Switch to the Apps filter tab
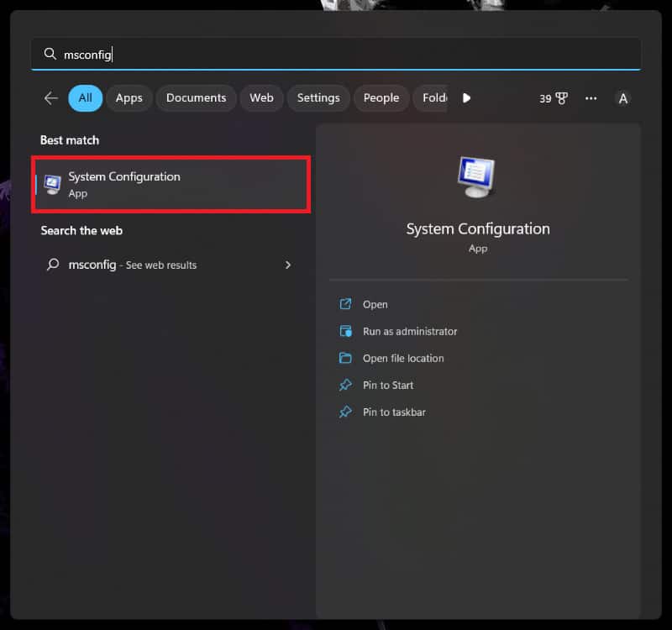This screenshot has height=630, width=672. pyautogui.click(x=129, y=98)
